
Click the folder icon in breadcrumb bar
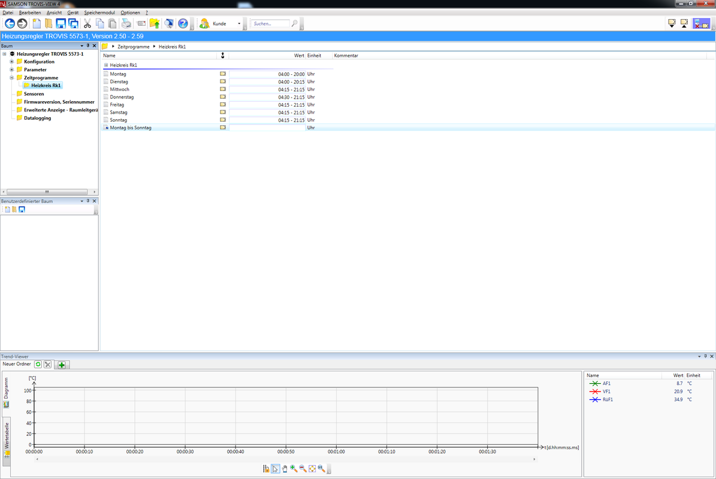(105, 47)
